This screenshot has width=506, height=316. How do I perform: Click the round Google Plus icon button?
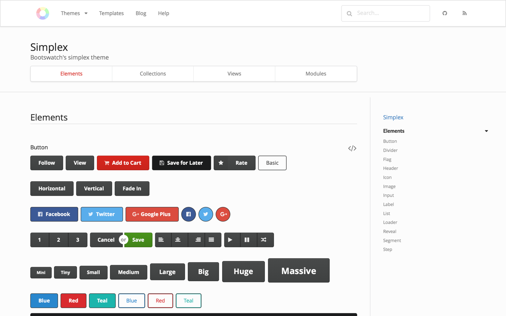223,214
